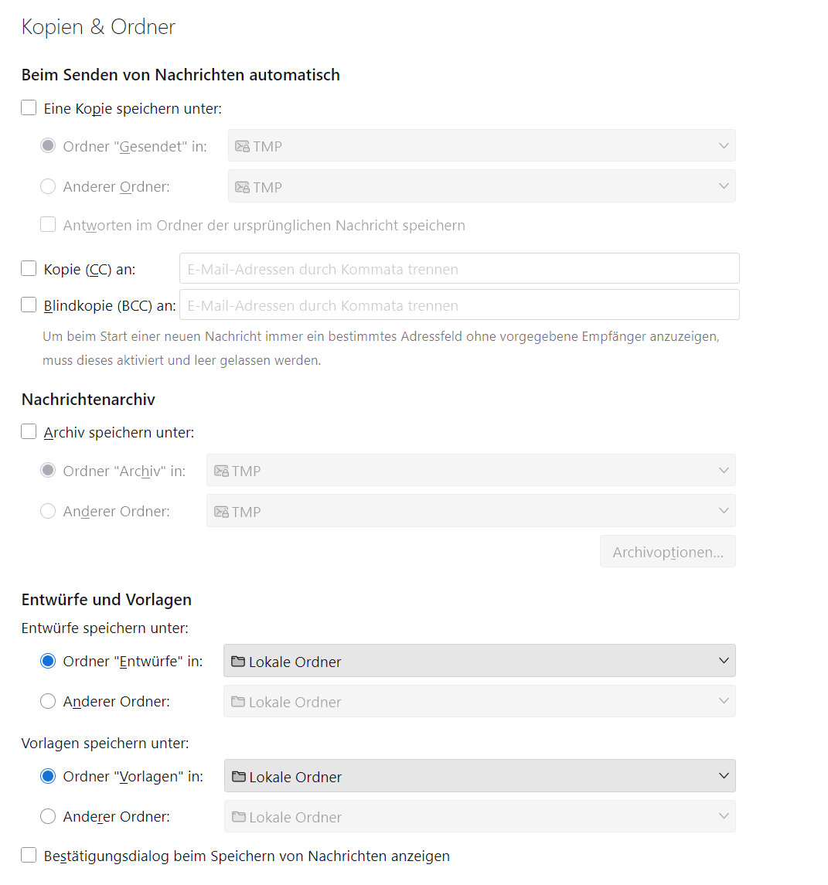828x885 pixels.
Task: Enable 'Blindkopie (BCC) an' checkbox
Action: 29,305
